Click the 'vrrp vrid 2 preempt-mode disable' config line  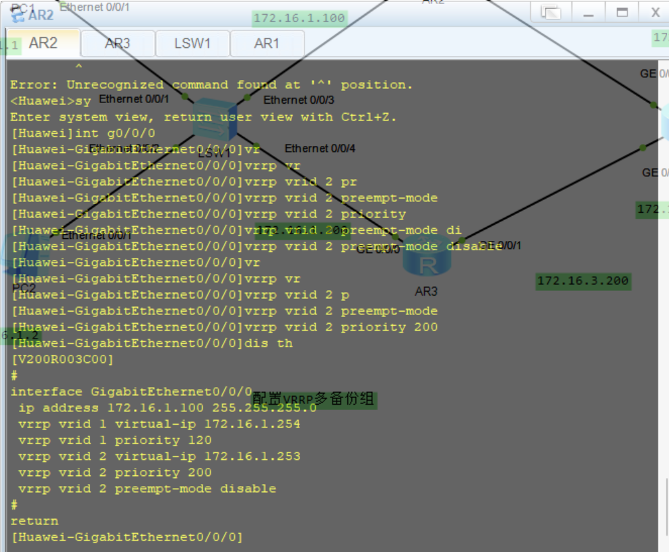(x=147, y=489)
